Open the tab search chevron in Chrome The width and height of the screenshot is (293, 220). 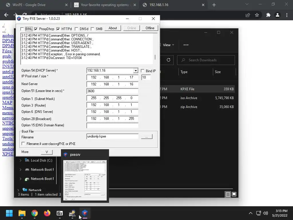coord(247,4)
